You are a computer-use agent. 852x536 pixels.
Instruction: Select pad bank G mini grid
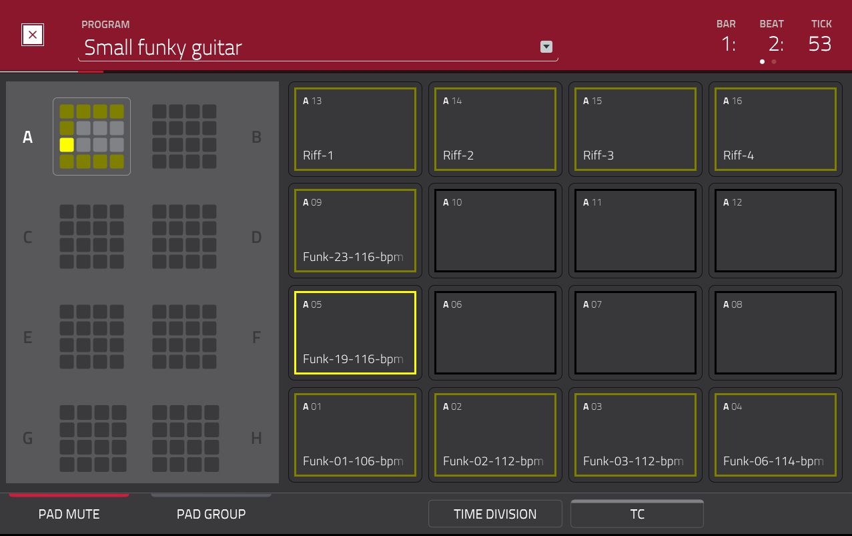point(91,438)
